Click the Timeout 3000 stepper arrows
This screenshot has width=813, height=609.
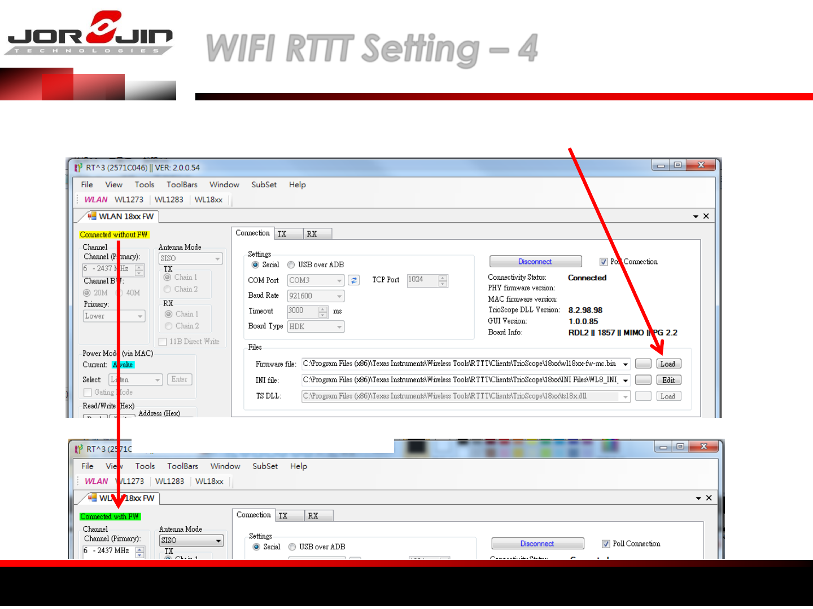323,311
